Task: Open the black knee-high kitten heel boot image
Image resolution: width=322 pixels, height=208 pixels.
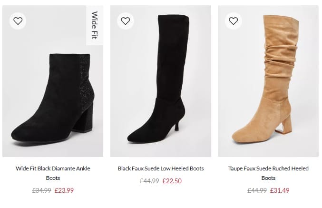Action: pyautogui.click(x=161, y=81)
